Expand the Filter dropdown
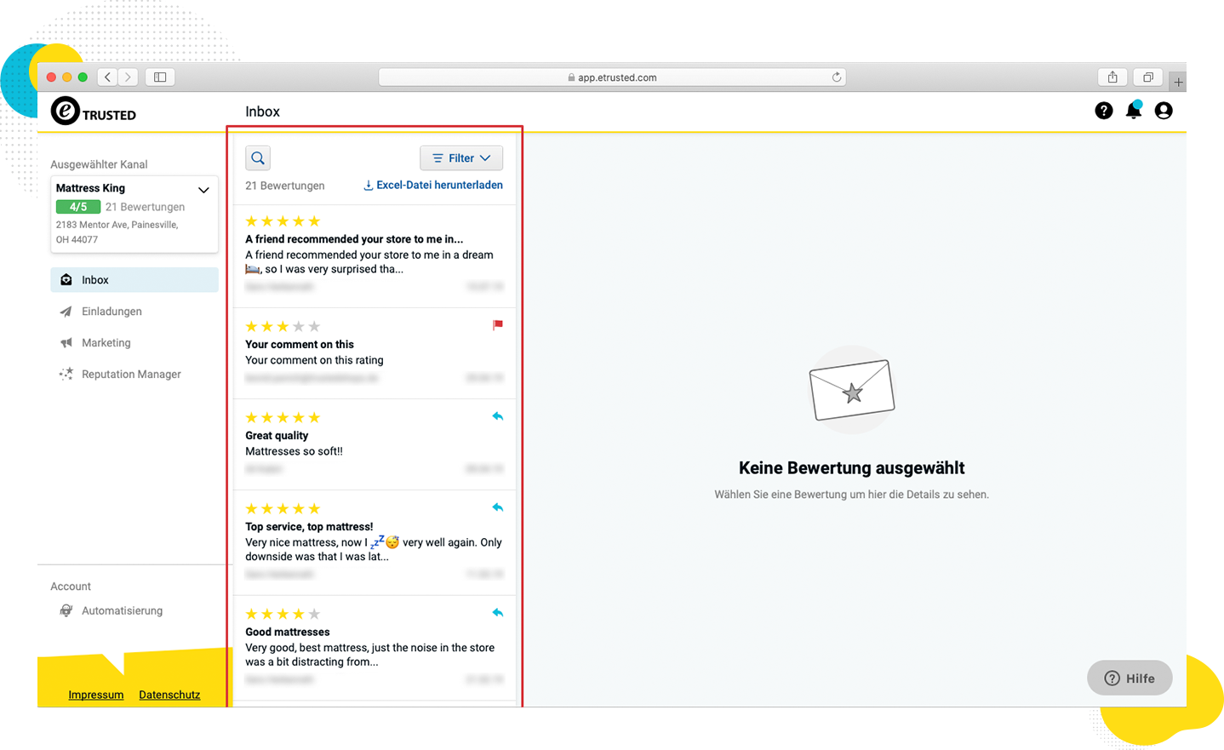 pos(461,157)
